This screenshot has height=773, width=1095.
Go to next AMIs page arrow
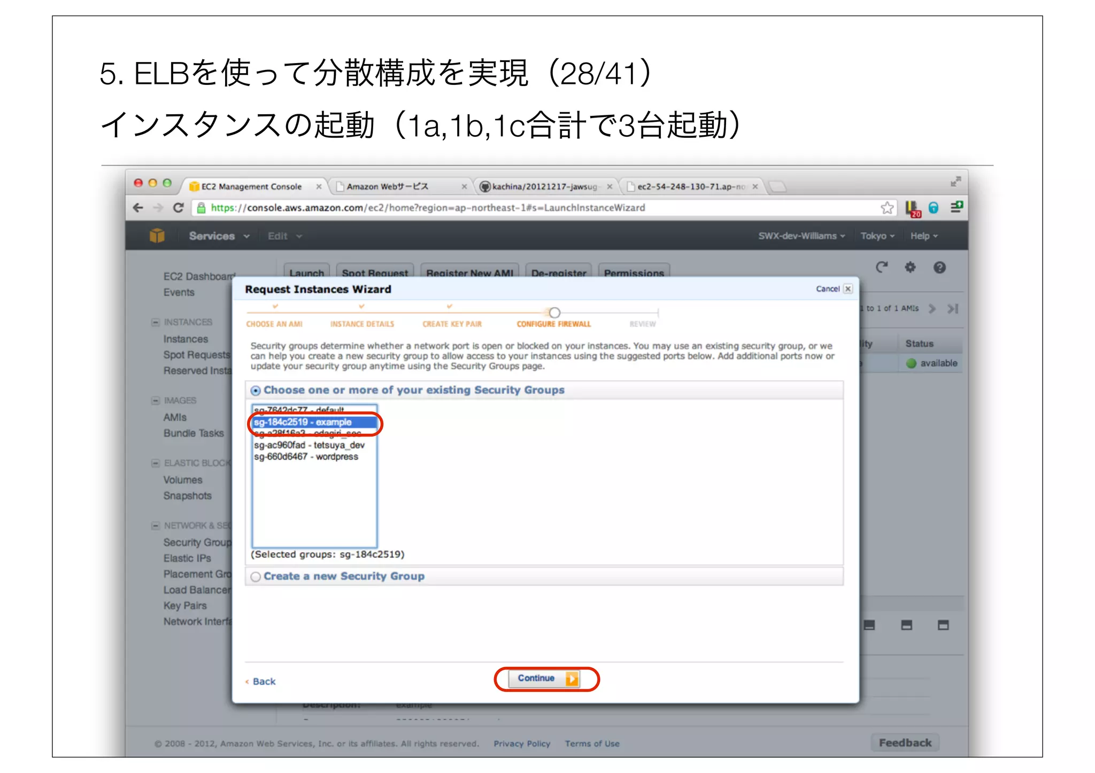[x=932, y=309]
